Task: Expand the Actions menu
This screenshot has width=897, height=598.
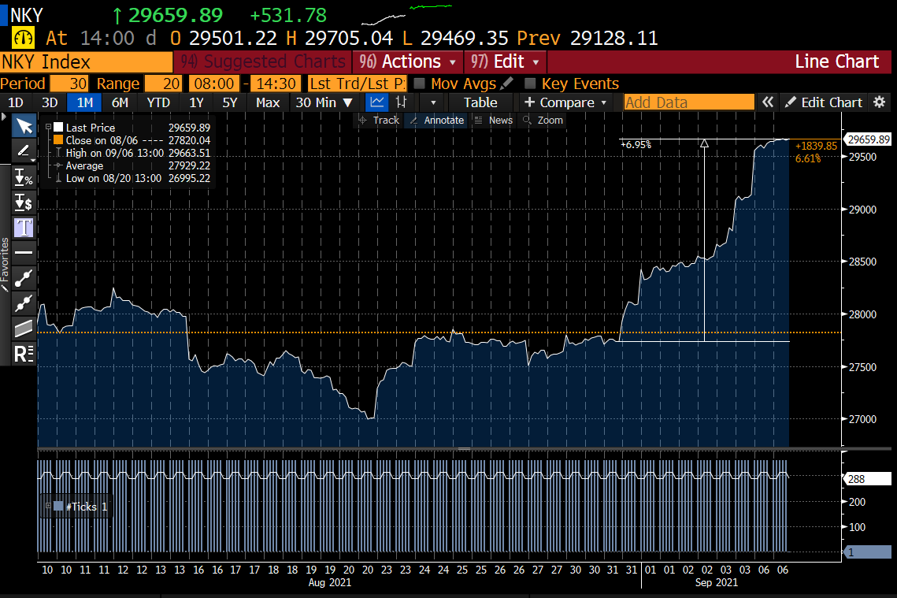Action: [x=408, y=61]
